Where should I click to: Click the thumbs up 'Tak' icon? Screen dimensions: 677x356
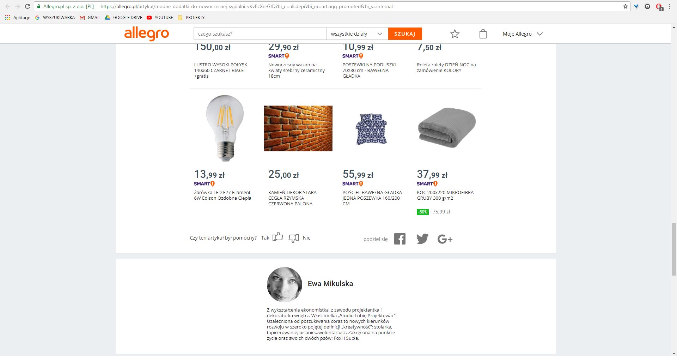pyautogui.click(x=278, y=237)
